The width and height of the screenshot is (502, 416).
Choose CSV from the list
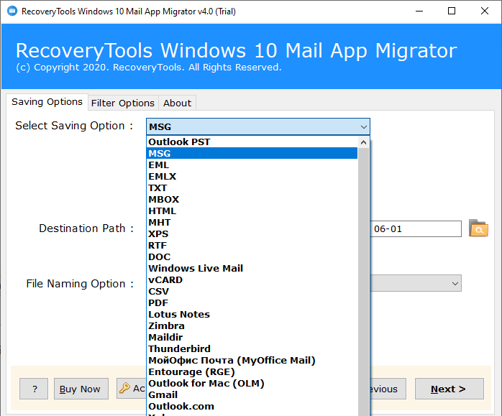(x=252, y=291)
